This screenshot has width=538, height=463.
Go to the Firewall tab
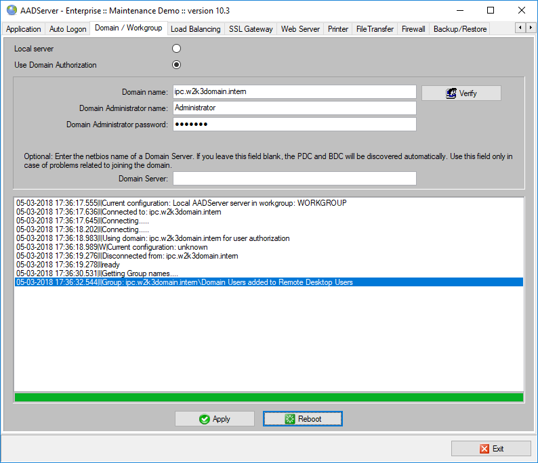click(x=413, y=29)
